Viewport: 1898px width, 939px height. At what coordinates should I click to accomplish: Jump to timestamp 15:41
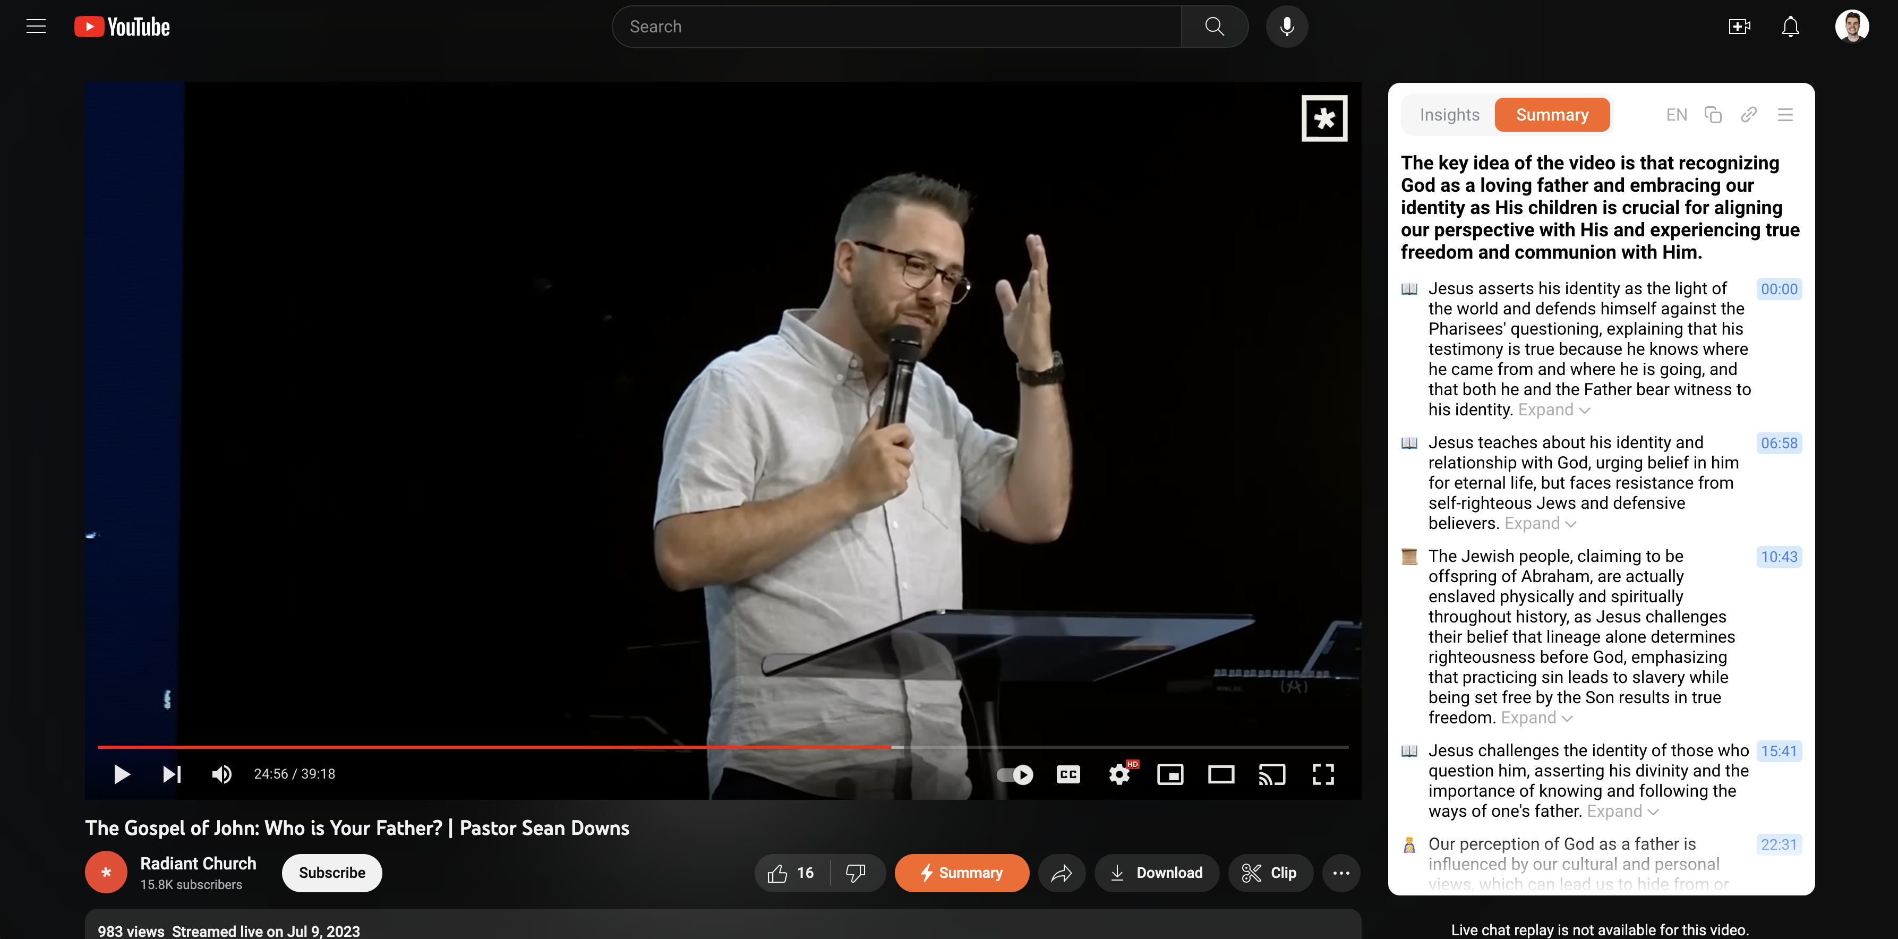coord(1779,751)
